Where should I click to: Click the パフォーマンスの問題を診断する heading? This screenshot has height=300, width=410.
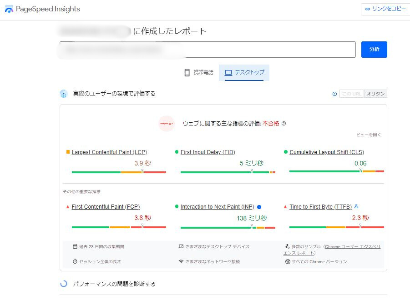pyautogui.click(x=114, y=284)
